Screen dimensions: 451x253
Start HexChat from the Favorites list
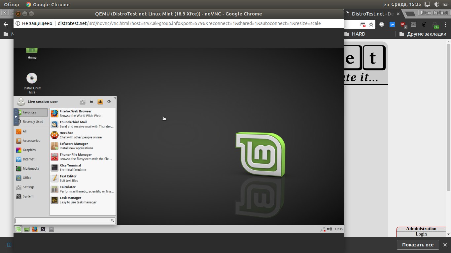point(83,135)
